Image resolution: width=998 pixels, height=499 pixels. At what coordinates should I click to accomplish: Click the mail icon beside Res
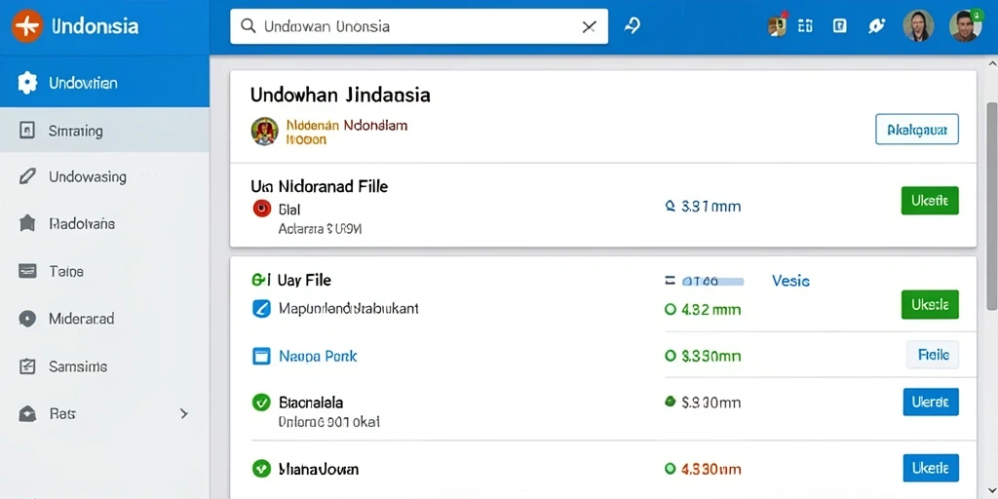tap(26, 413)
